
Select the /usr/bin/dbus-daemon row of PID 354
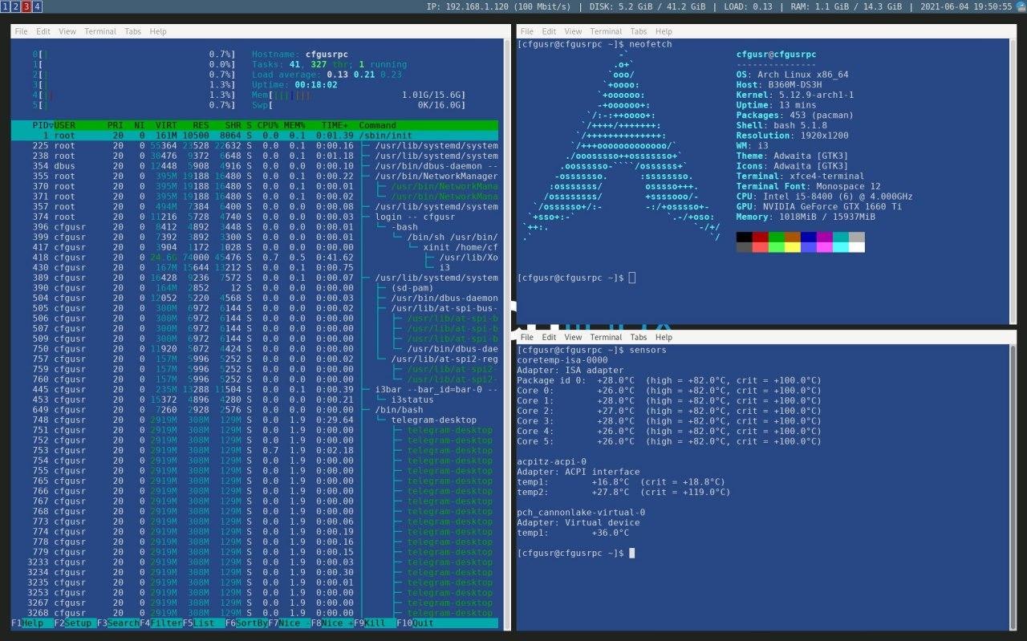point(254,166)
